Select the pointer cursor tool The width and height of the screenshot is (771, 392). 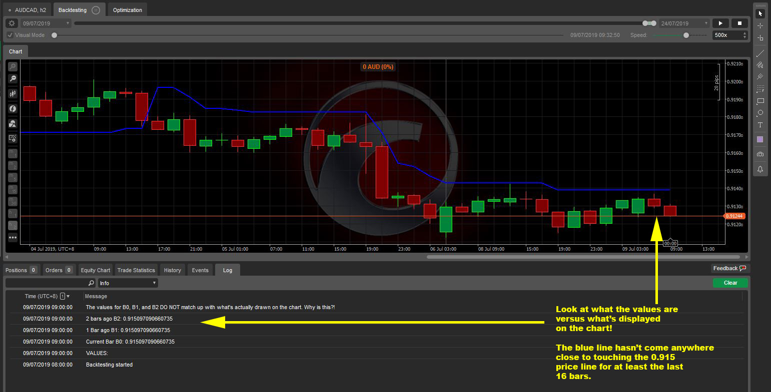[760, 13]
